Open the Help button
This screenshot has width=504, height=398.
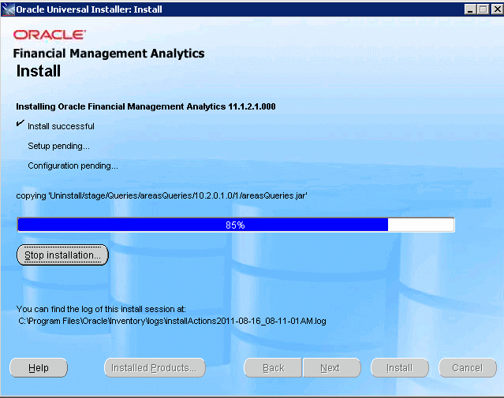[39, 367]
